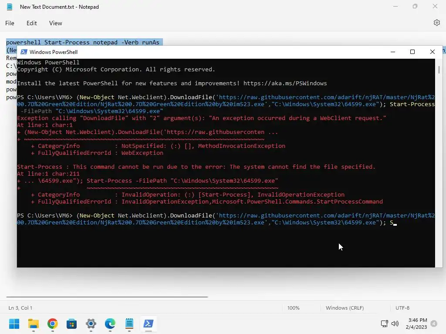Screen dimensions: 446x334
Task: Click the Notepad app icon in title bar
Action: click(x=10, y=7)
